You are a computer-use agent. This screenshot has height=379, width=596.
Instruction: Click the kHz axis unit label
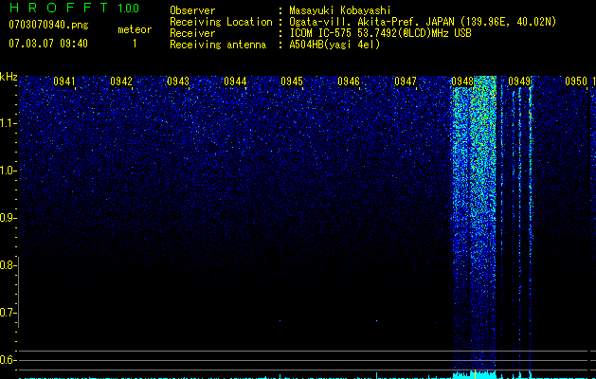pyautogui.click(x=9, y=77)
